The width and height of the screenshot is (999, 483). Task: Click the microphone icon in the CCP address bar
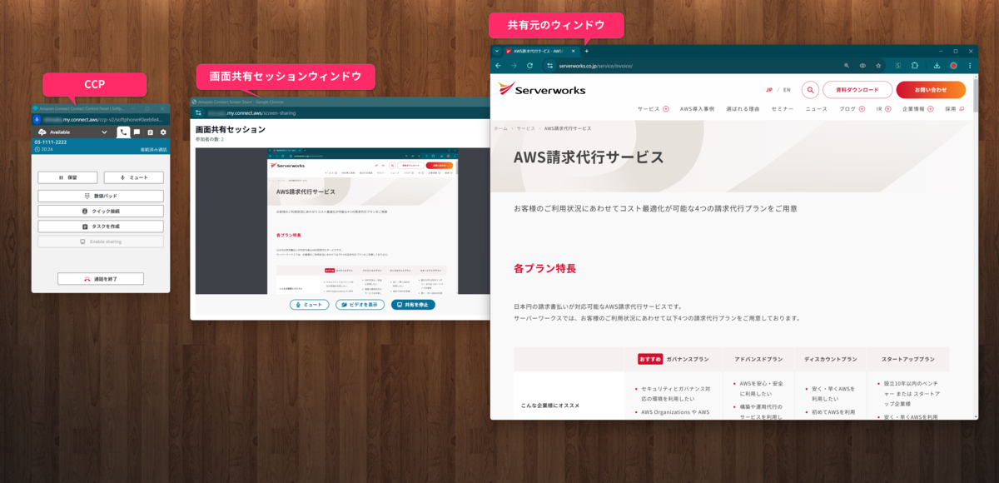[x=38, y=120]
